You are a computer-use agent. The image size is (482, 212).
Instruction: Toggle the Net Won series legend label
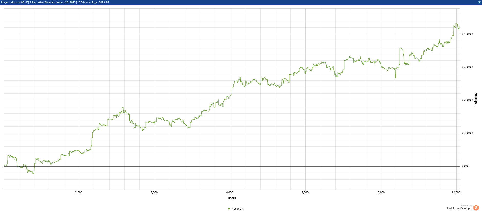coord(237,209)
